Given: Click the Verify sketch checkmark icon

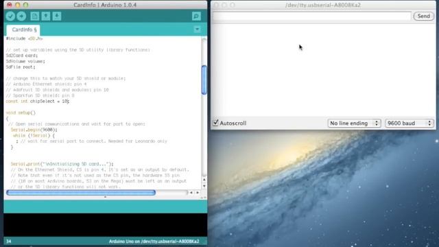Looking at the screenshot, I should point(10,16).
